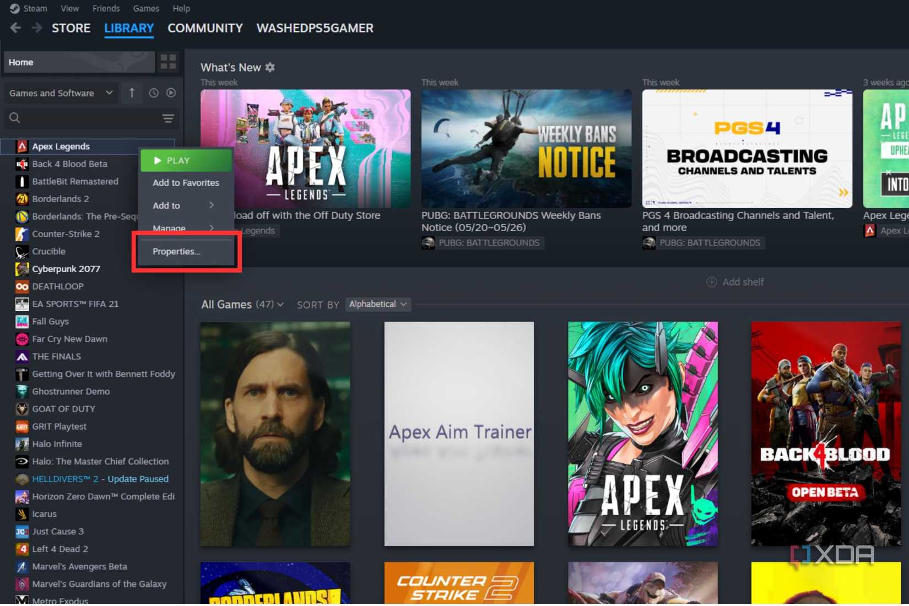Viewport: 909px width, 606px height.
Task: Click the Fall Guys game icon in sidebar
Action: pos(22,322)
